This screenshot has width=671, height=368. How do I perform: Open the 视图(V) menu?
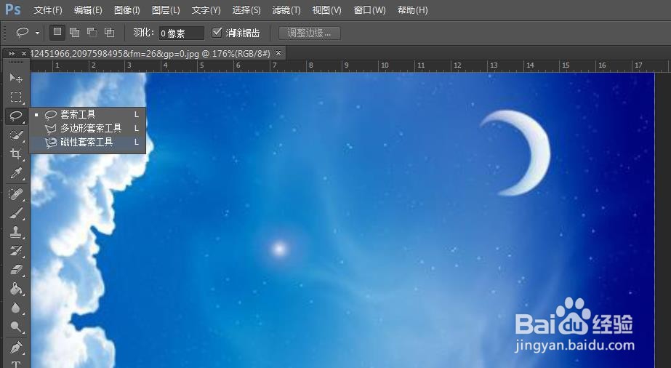[x=326, y=10]
